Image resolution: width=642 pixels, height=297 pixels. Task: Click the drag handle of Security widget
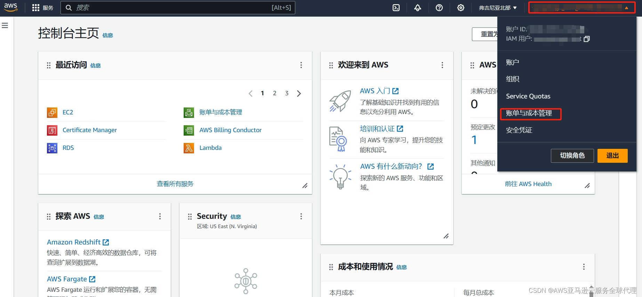(x=190, y=217)
